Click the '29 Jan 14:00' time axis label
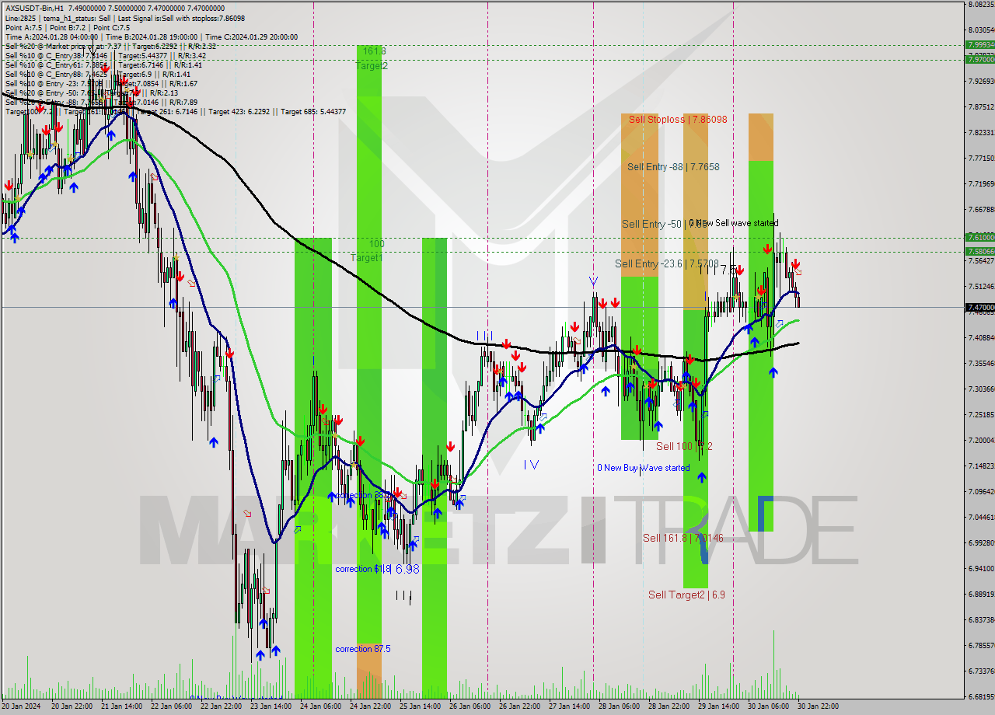995x715 pixels. tap(717, 706)
